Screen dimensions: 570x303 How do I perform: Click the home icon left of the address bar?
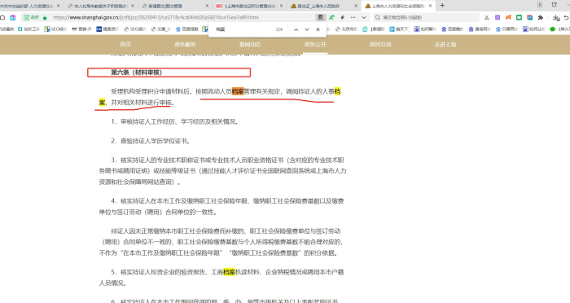coord(2,17)
